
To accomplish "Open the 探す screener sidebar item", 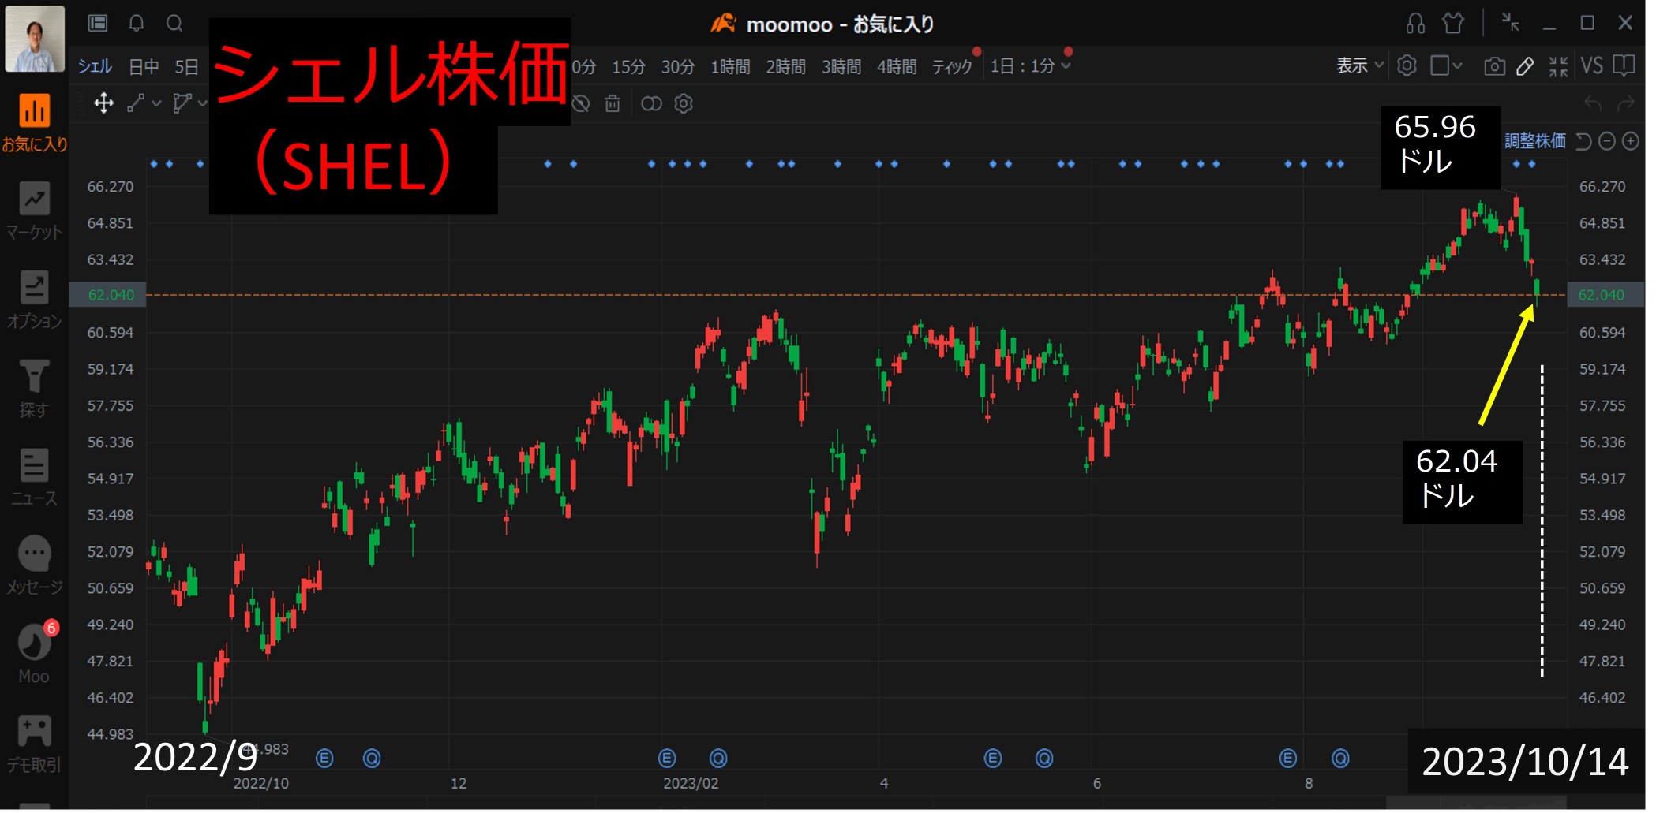I will [34, 389].
